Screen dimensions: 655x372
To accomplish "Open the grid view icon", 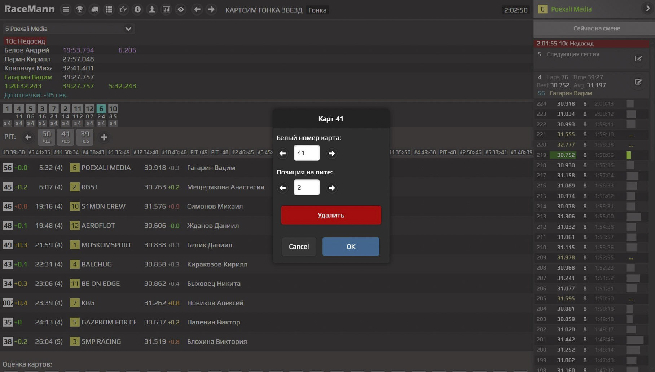I will pyautogui.click(x=109, y=10).
